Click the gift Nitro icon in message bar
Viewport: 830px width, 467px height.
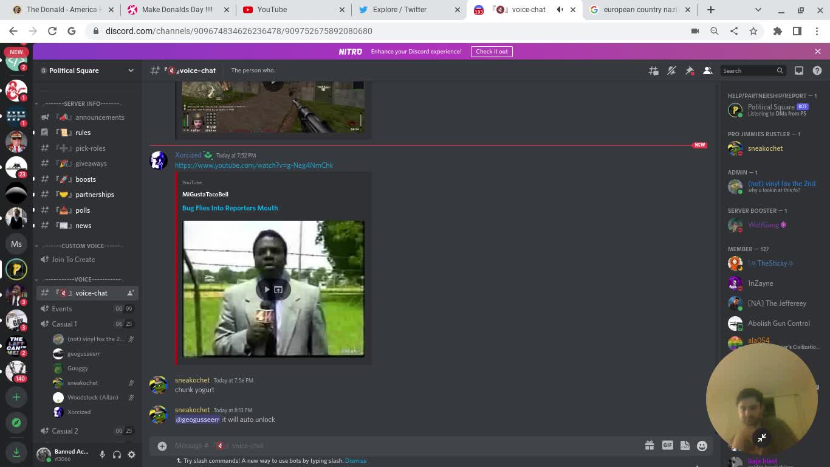coord(650,446)
